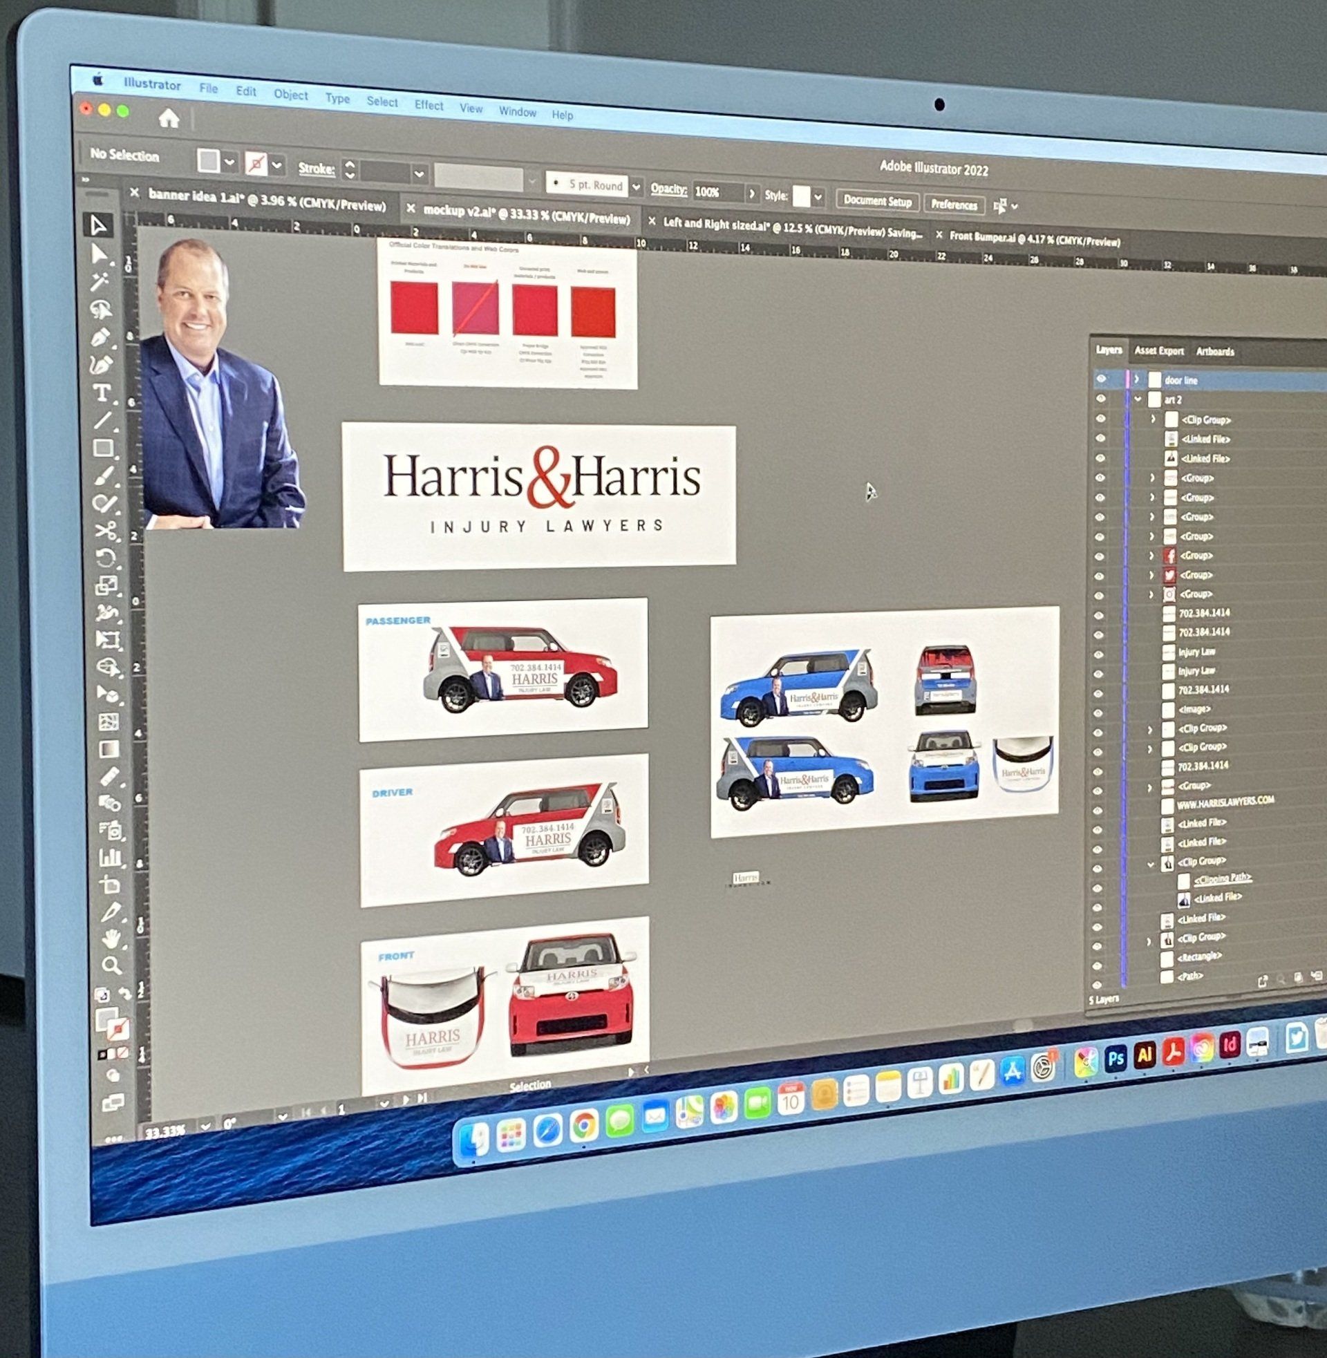The width and height of the screenshot is (1327, 1358).
Task: Open the stroke weight dropdown
Action: click(419, 174)
